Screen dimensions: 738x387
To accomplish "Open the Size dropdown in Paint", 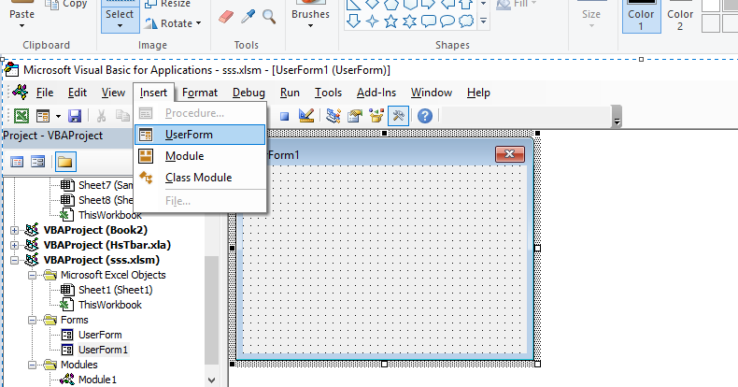I will click(591, 26).
